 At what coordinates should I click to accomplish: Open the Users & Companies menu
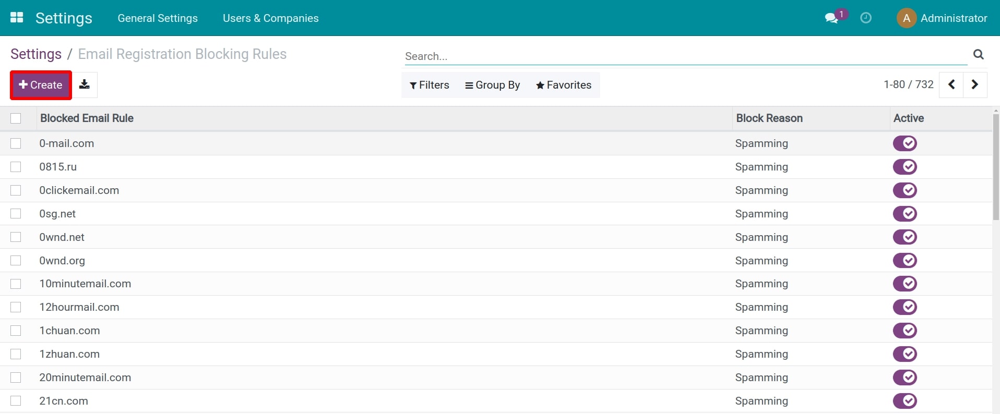270,18
